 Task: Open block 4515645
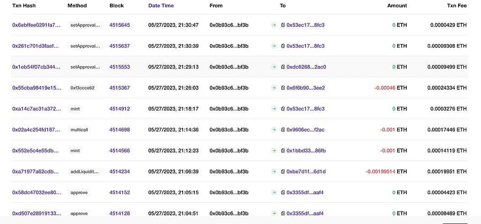tap(120, 25)
